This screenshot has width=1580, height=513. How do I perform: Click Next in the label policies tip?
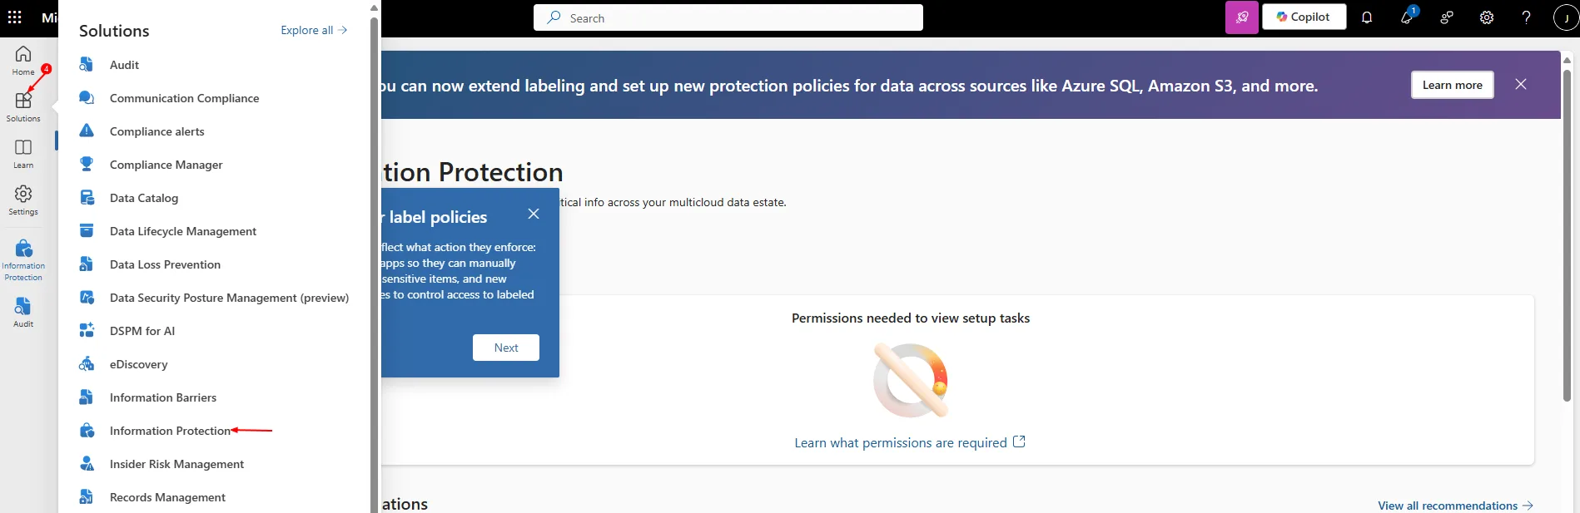[x=506, y=348]
